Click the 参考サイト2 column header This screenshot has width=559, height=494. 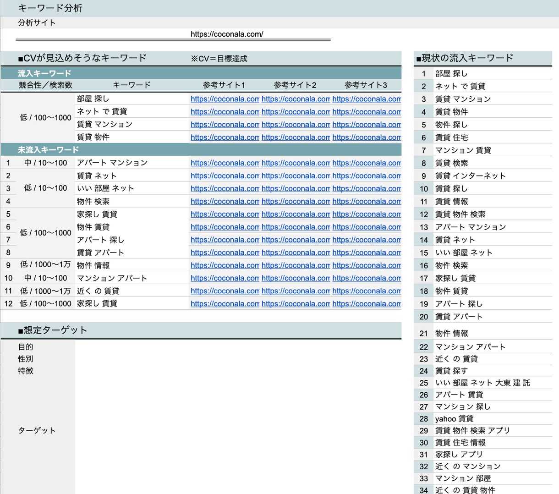point(295,85)
